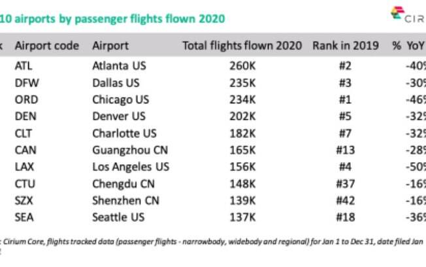
Task: Click the Cirium Core source footnote
Action: click(212, 241)
